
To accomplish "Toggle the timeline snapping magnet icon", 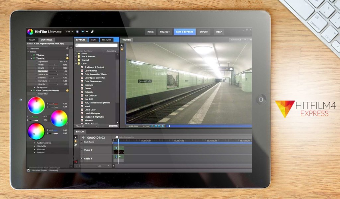I will click(76, 162).
